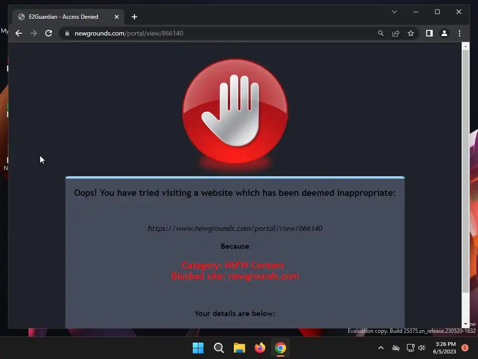478x359 pixels.
Task: Show hidden system tray icons
Action: point(381,348)
